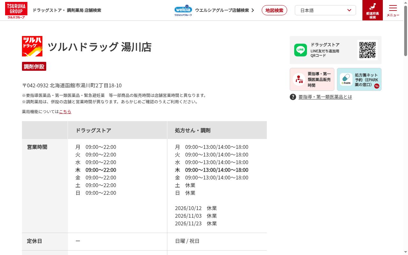The width and height of the screenshot is (408, 255).
Task: Click the bold Thursday drugstore hours
Action: point(96,170)
